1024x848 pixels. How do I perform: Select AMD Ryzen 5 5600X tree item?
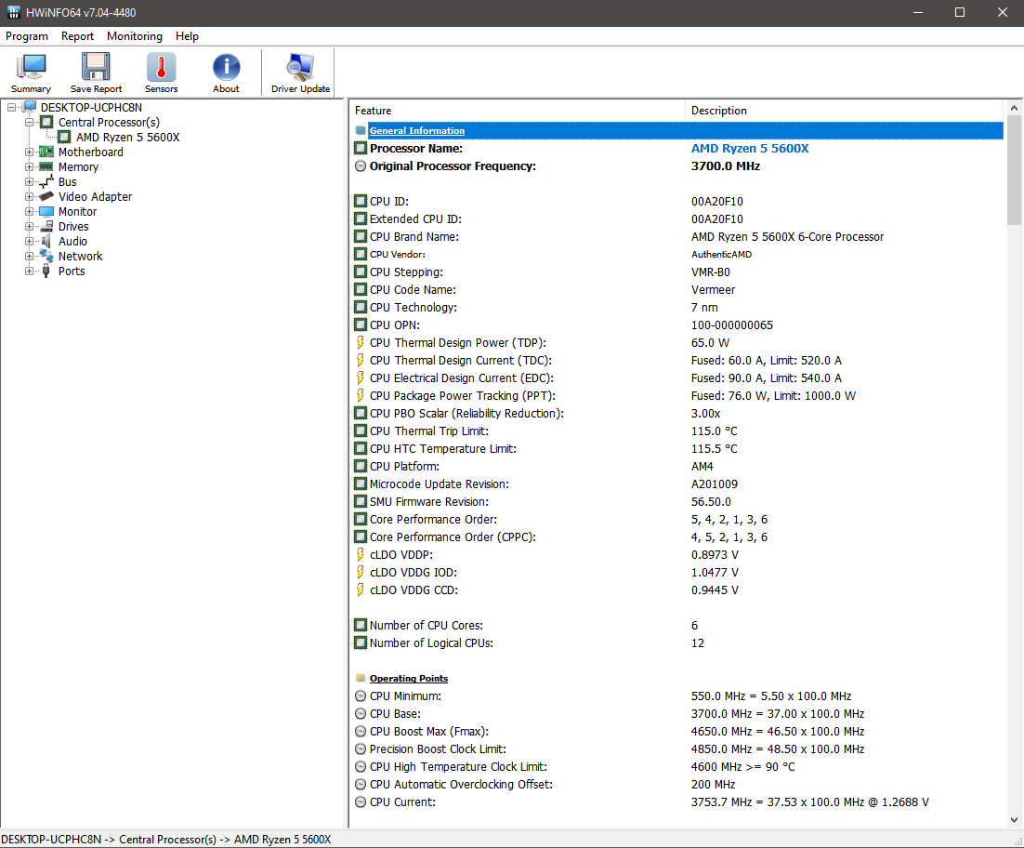pyautogui.click(x=127, y=138)
